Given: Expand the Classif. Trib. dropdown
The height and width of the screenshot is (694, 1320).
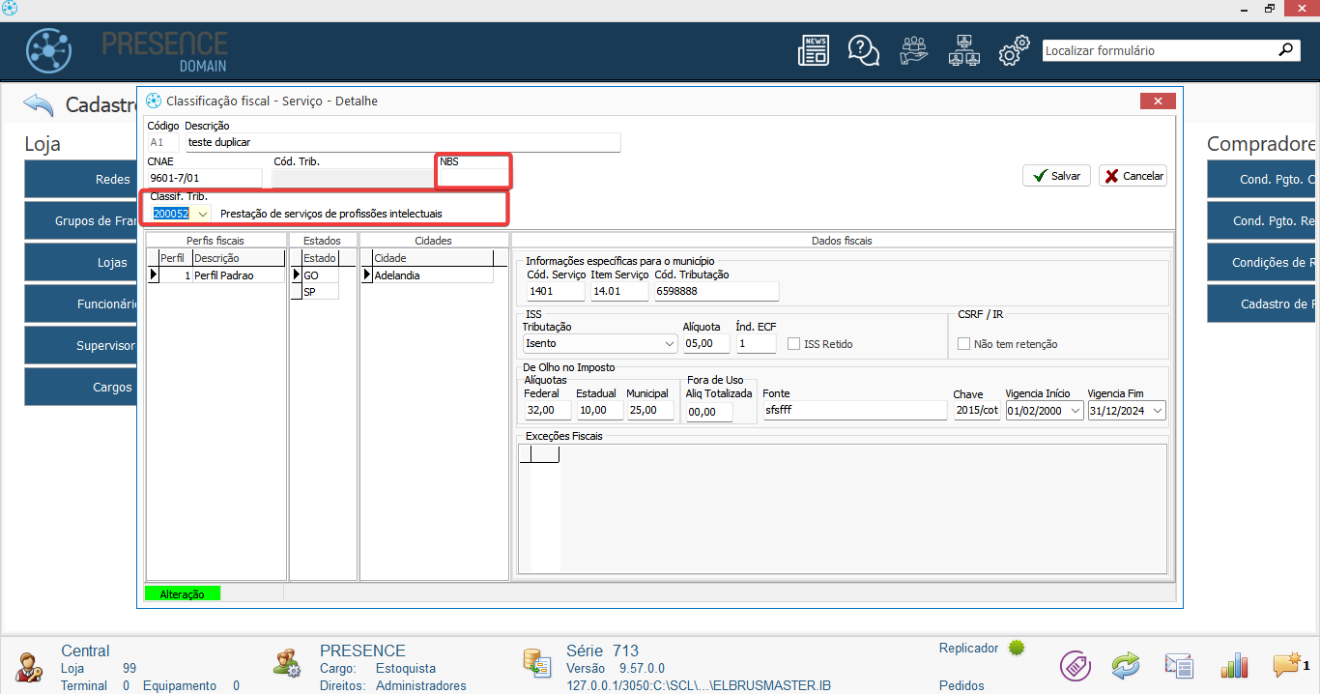Looking at the screenshot, I should click(203, 214).
